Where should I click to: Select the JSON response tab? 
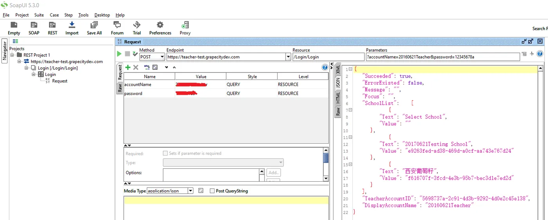coord(338,82)
